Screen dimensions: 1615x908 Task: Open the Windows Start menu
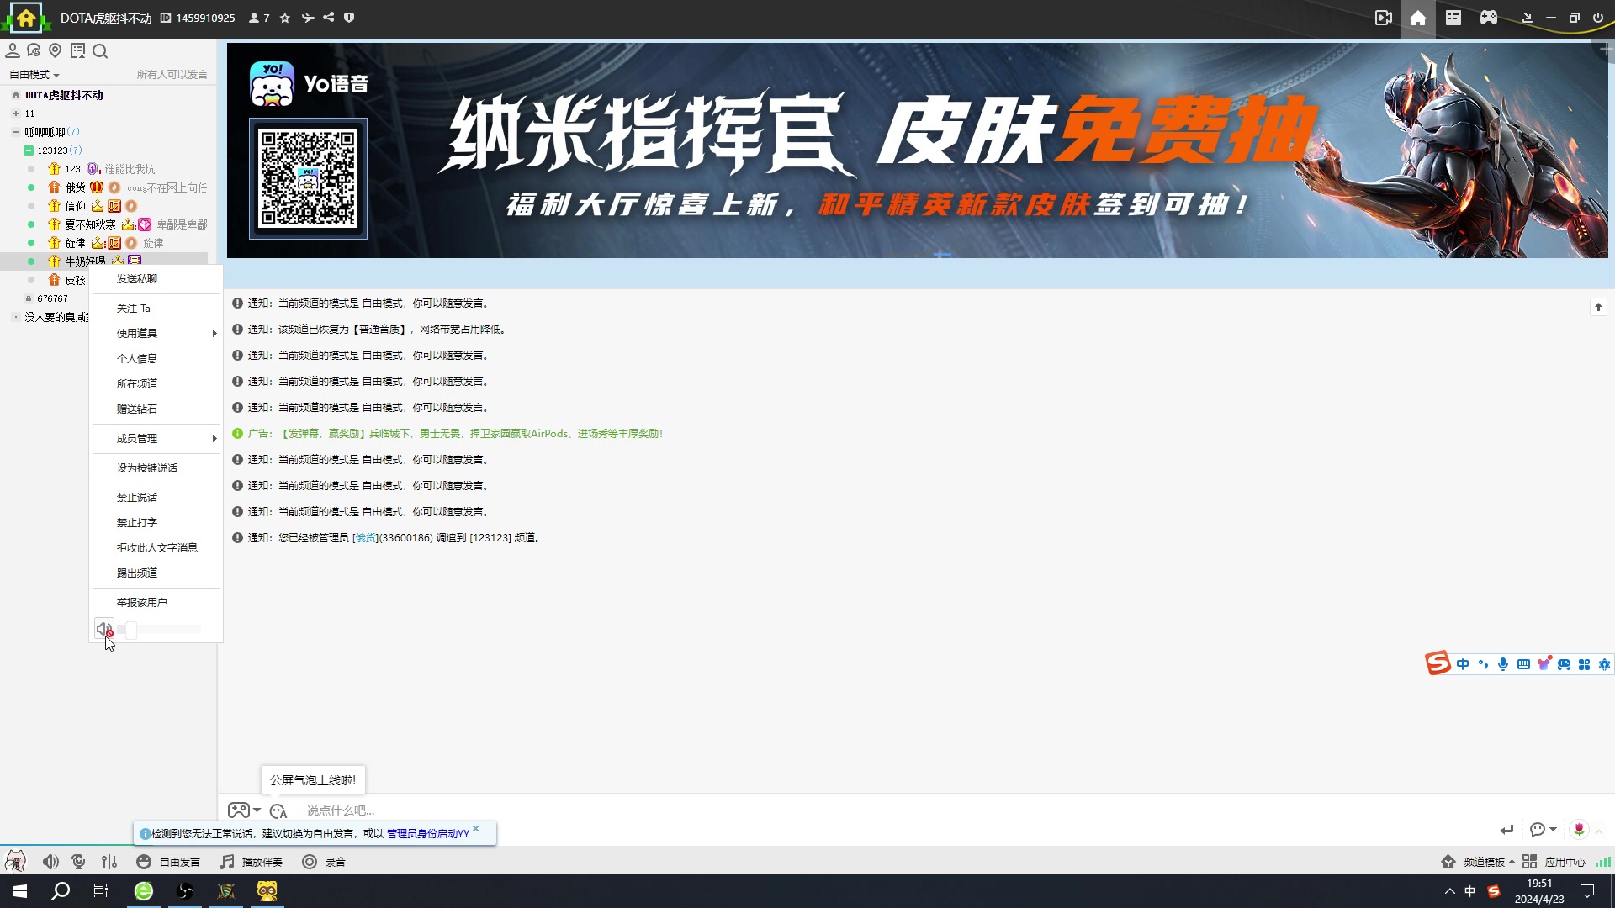pyautogui.click(x=20, y=891)
